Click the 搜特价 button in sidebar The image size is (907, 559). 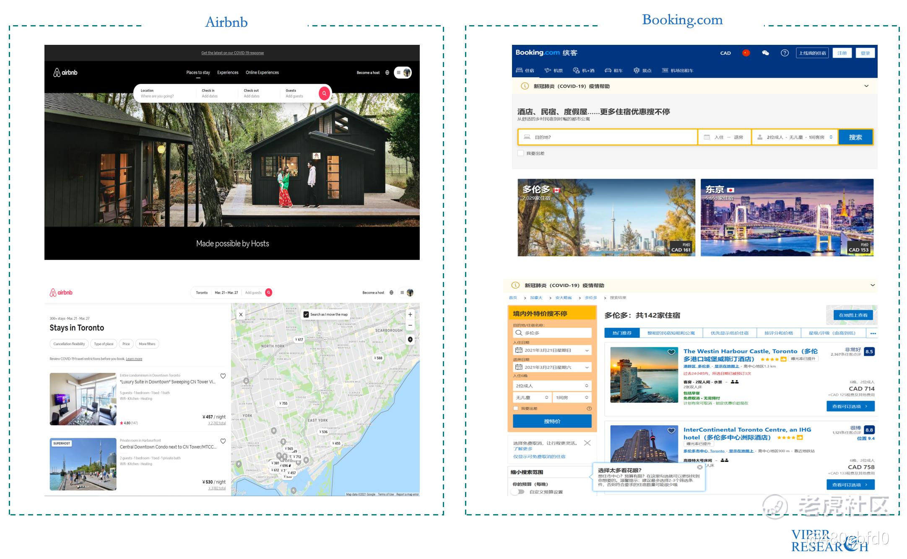pos(552,421)
